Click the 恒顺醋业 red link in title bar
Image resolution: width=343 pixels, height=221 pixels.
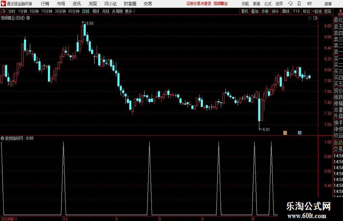(x=221, y=4)
